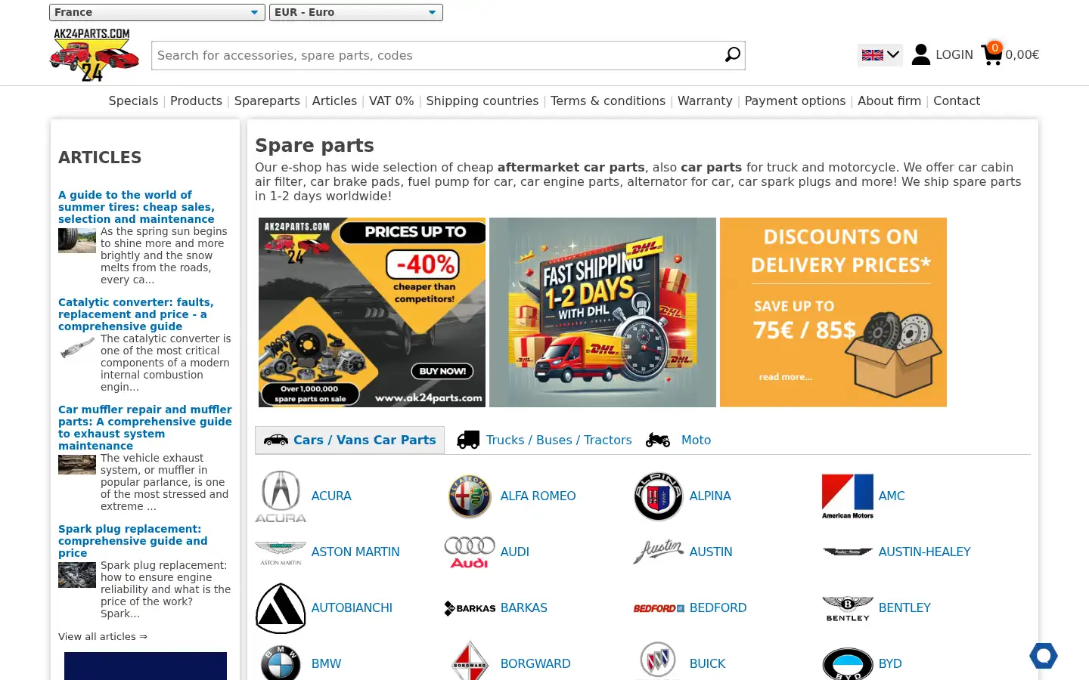Switch to Trucks / Buses / Tractors tab
Image resolution: width=1089 pixels, height=680 pixels.
[x=544, y=440]
